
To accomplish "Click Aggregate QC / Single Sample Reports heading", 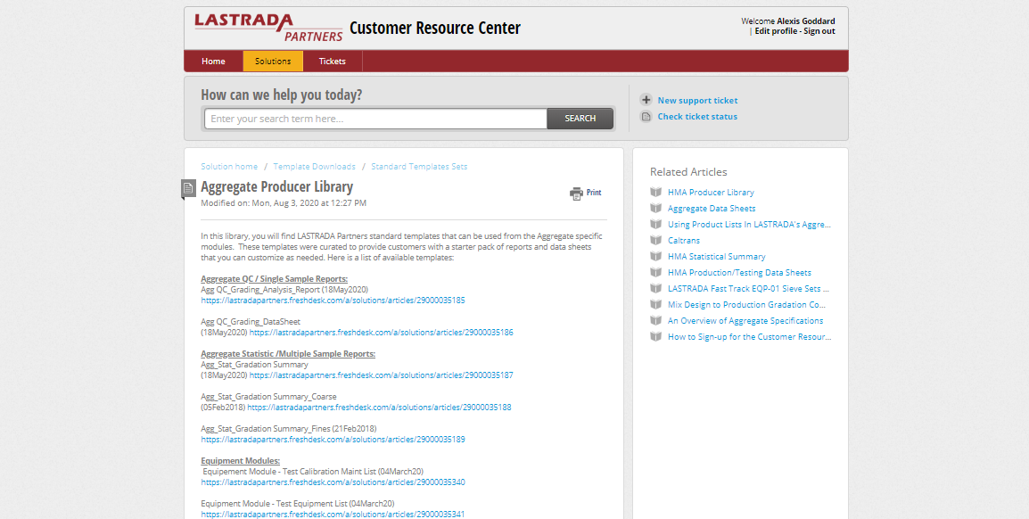I will click(275, 279).
